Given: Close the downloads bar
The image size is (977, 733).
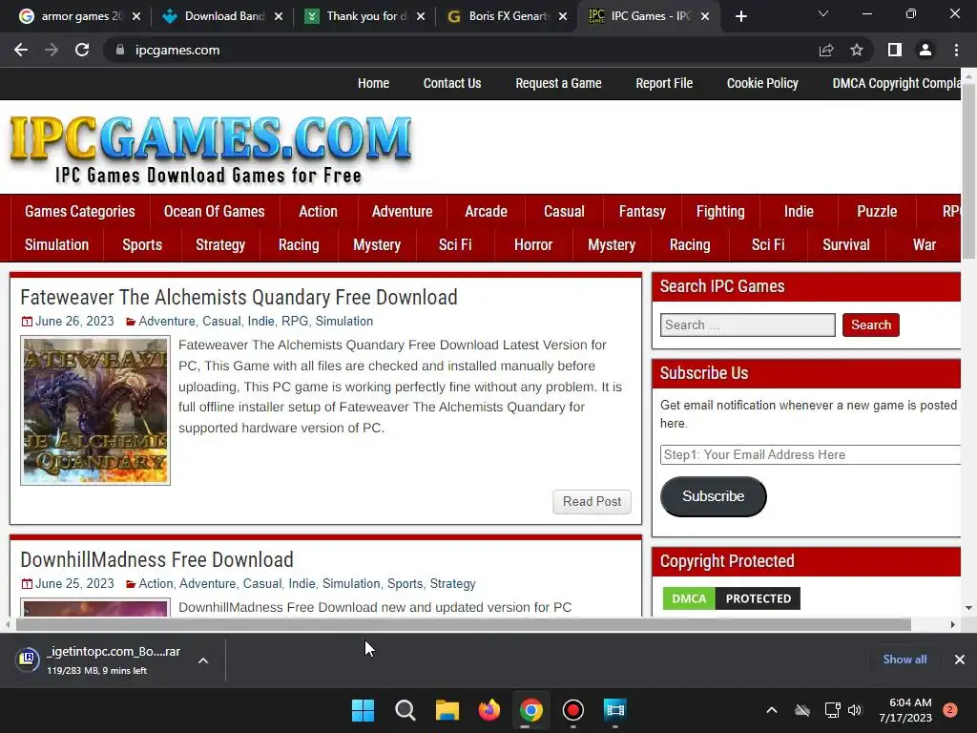Looking at the screenshot, I should [960, 660].
